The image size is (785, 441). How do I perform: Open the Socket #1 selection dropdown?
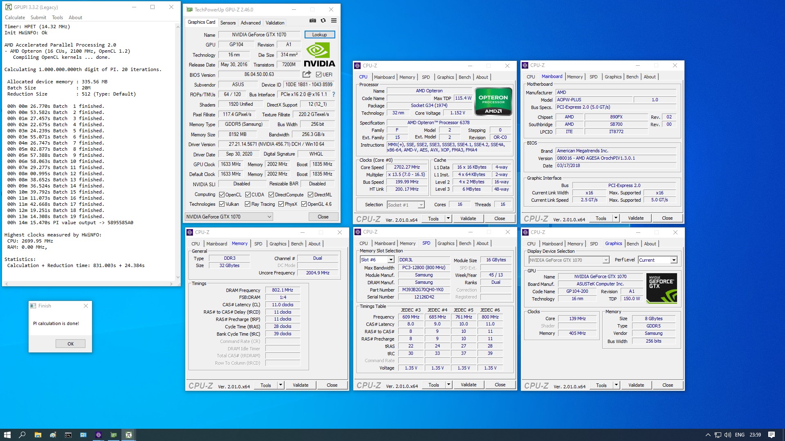(x=406, y=205)
